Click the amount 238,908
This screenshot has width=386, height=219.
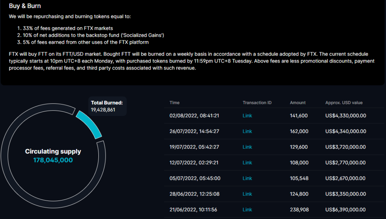(x=299, y=210)
